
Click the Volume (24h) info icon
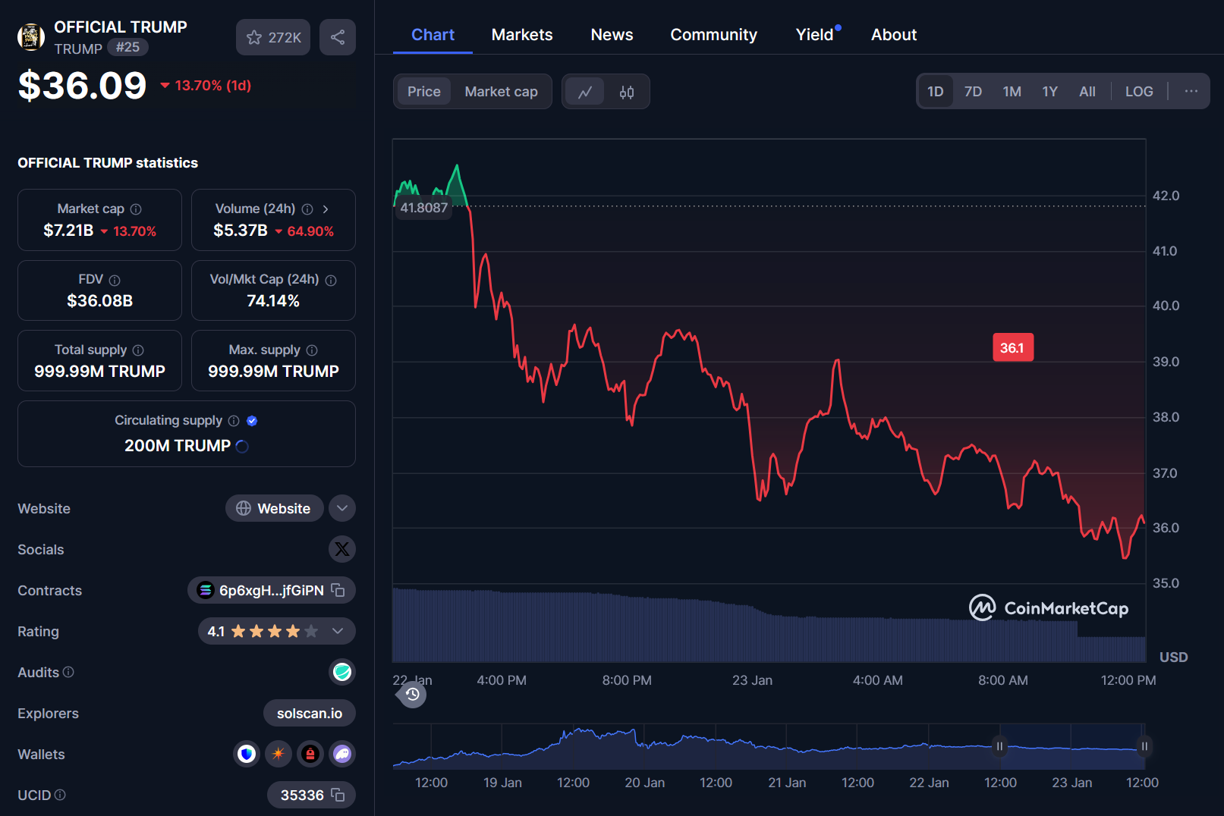tap(307, 209)
